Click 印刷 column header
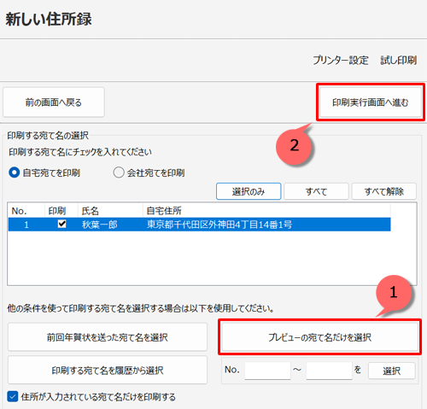Image resolution: width=427 pixels, height=409 pixels. 61,211
